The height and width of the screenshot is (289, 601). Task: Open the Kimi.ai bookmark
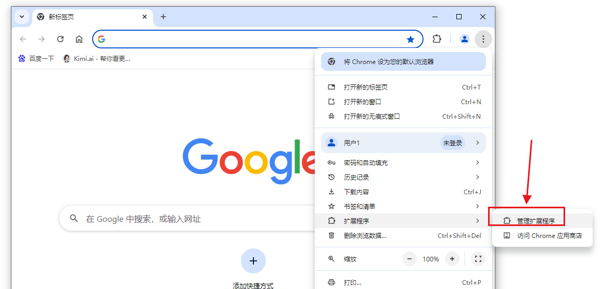[x=97, y=59]
